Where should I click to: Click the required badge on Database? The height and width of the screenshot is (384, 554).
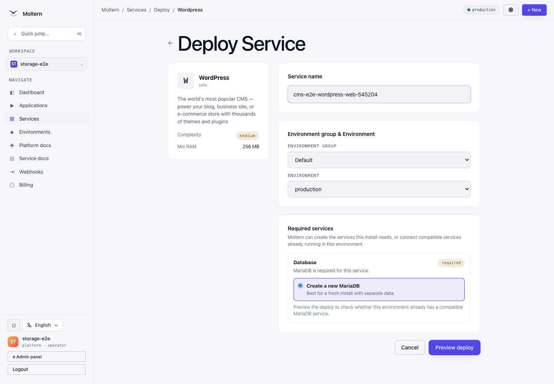click(x=451, y=263)
